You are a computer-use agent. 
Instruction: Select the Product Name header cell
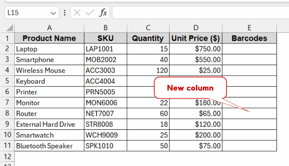pos(49,38)
